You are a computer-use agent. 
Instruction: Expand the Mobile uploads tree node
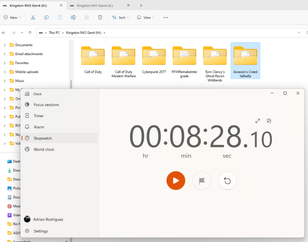[4, 72]
